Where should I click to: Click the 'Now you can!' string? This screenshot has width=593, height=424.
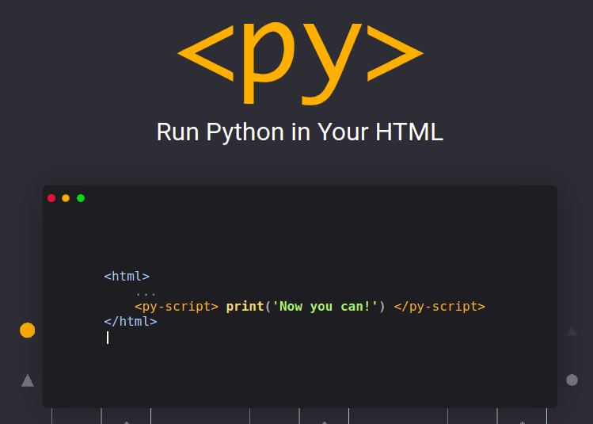325,307
